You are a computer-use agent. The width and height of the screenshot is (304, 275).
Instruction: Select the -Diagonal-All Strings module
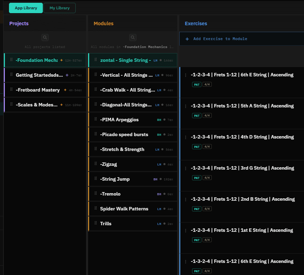[x=133, y=105]
